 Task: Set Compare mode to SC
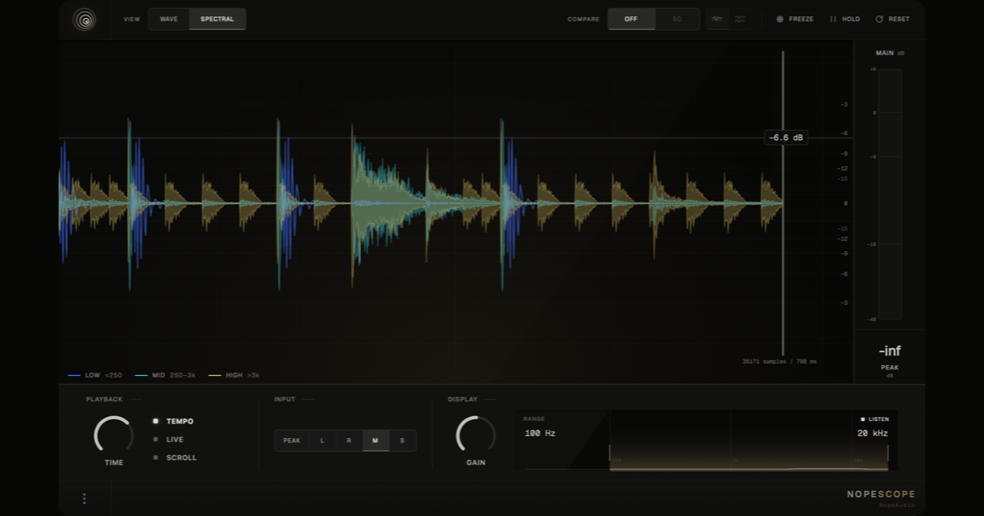[x=677, y=19]
